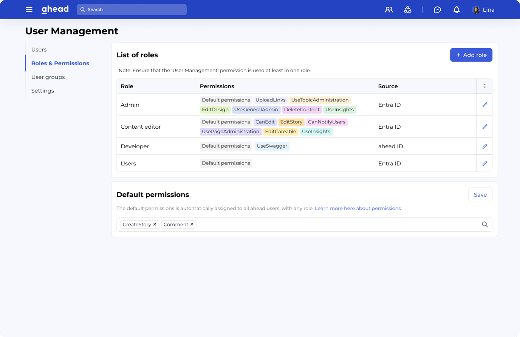This screenshot has height=337, width=520.
Task: Click Lina's profile avatar
Action: (x=475, y=9)
